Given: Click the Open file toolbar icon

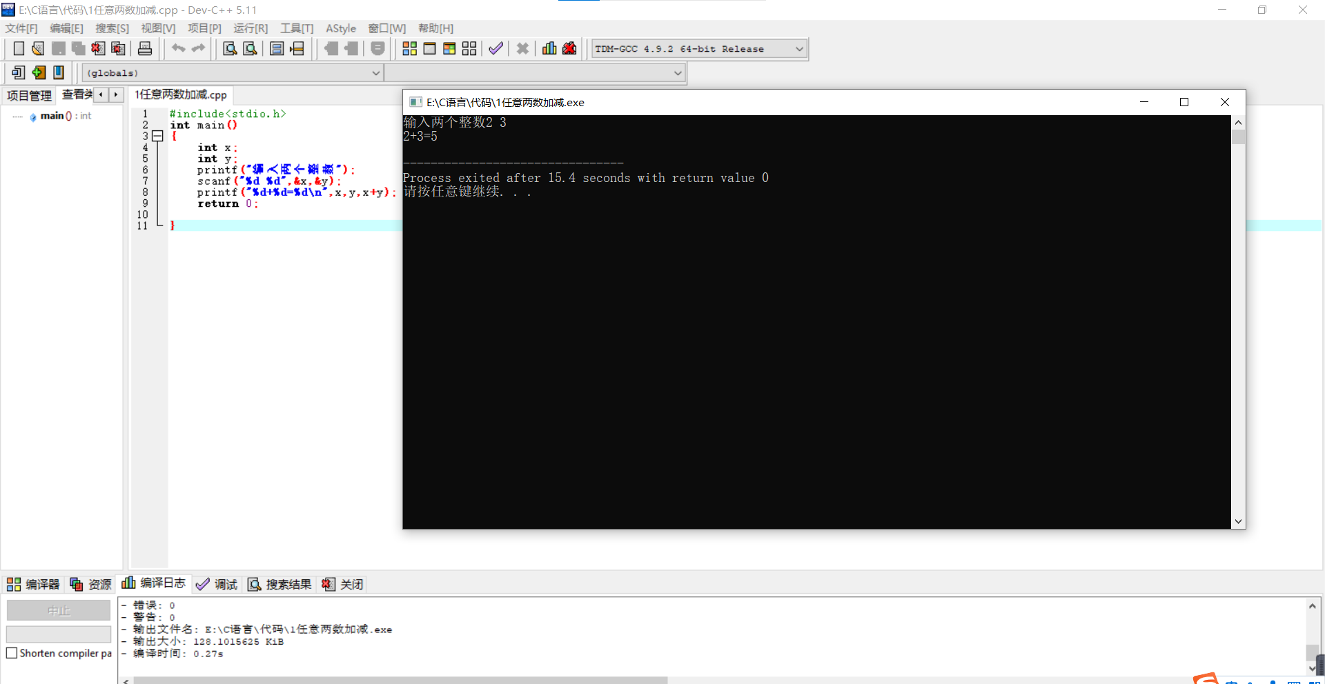Looking at the screenshot, I should point(38,48).
